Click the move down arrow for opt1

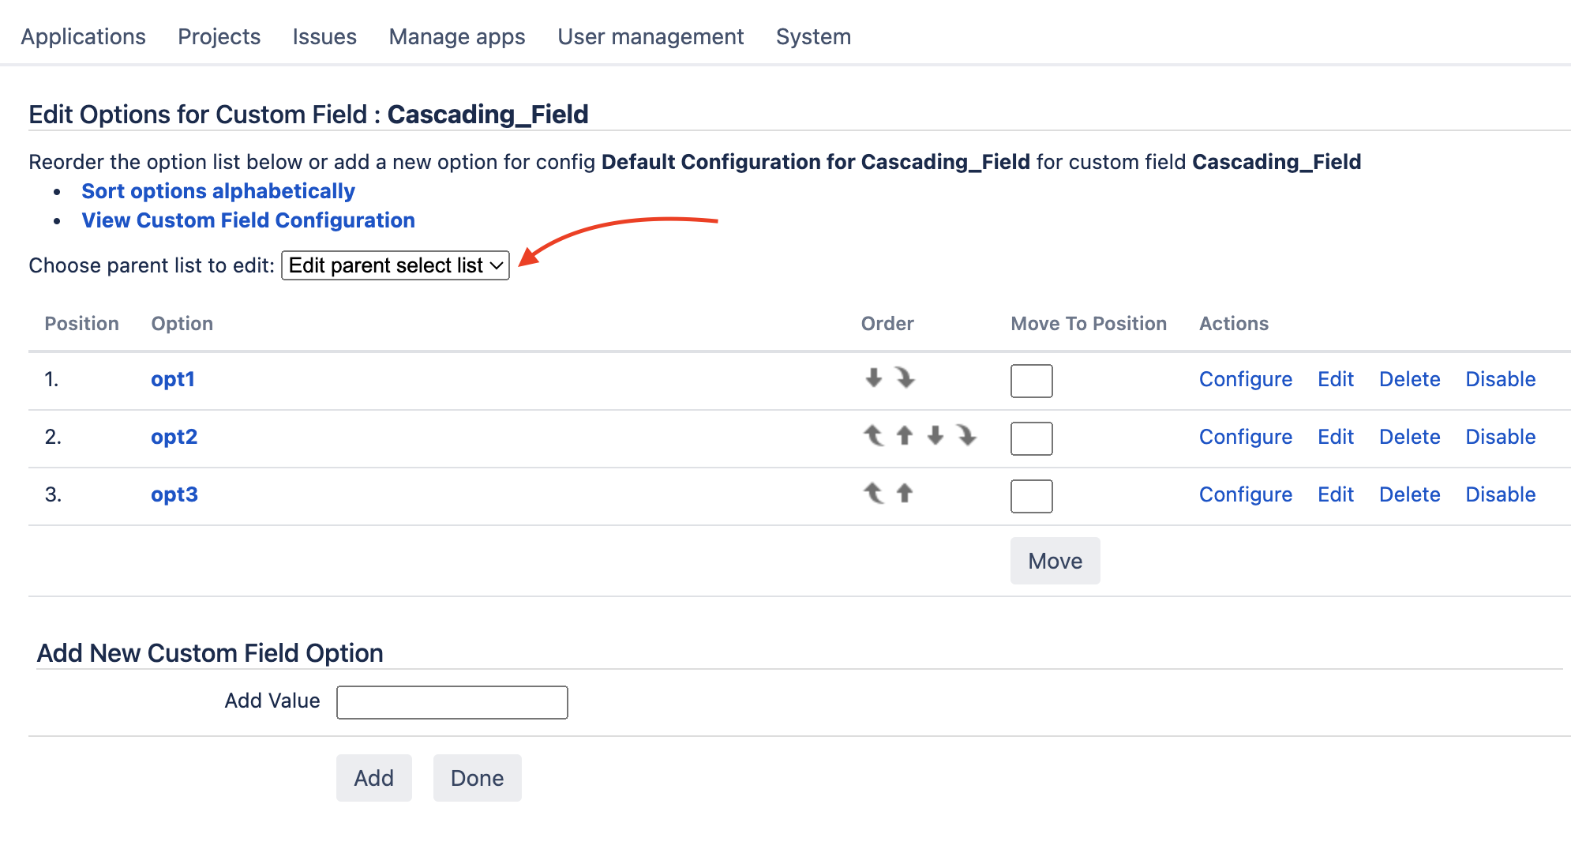tap(873, 378)
